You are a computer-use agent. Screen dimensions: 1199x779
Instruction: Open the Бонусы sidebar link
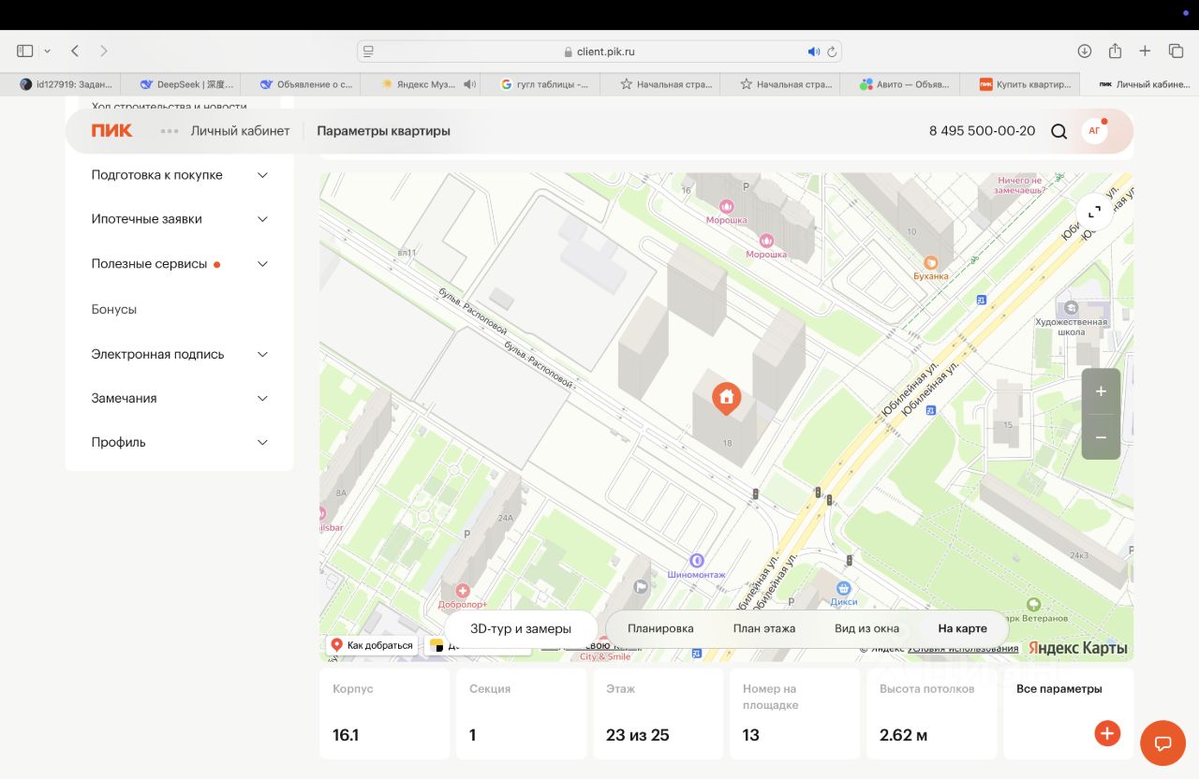click(114, 309)
